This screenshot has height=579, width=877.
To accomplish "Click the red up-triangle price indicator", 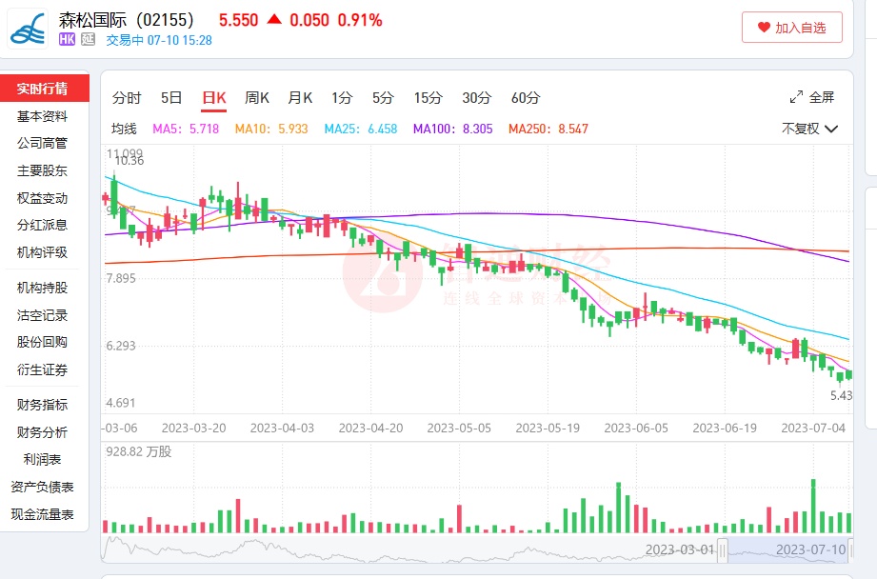I will pos(273,20).
